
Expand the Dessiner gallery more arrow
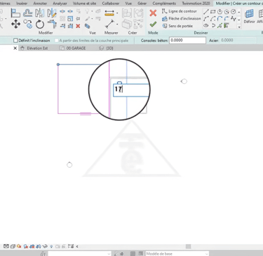pyautogui.click(x=239, y=27)
